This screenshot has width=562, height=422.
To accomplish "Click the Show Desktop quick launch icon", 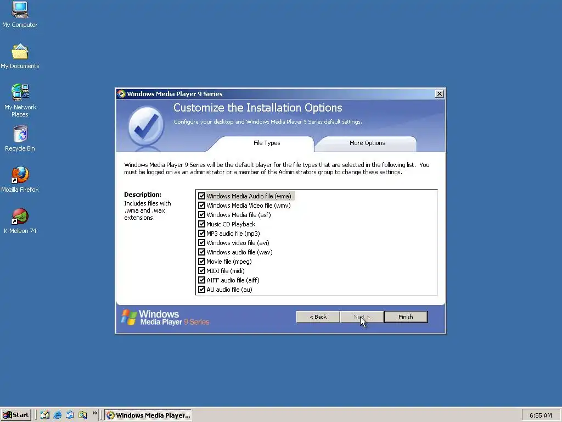I will 45,415.
